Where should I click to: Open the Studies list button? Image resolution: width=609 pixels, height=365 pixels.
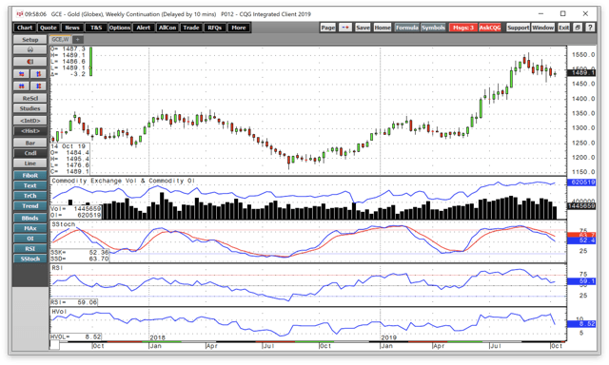pos(29,108)
